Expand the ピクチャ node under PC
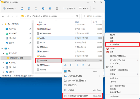Viewport: 140px width, 99px height. (3, 72)
